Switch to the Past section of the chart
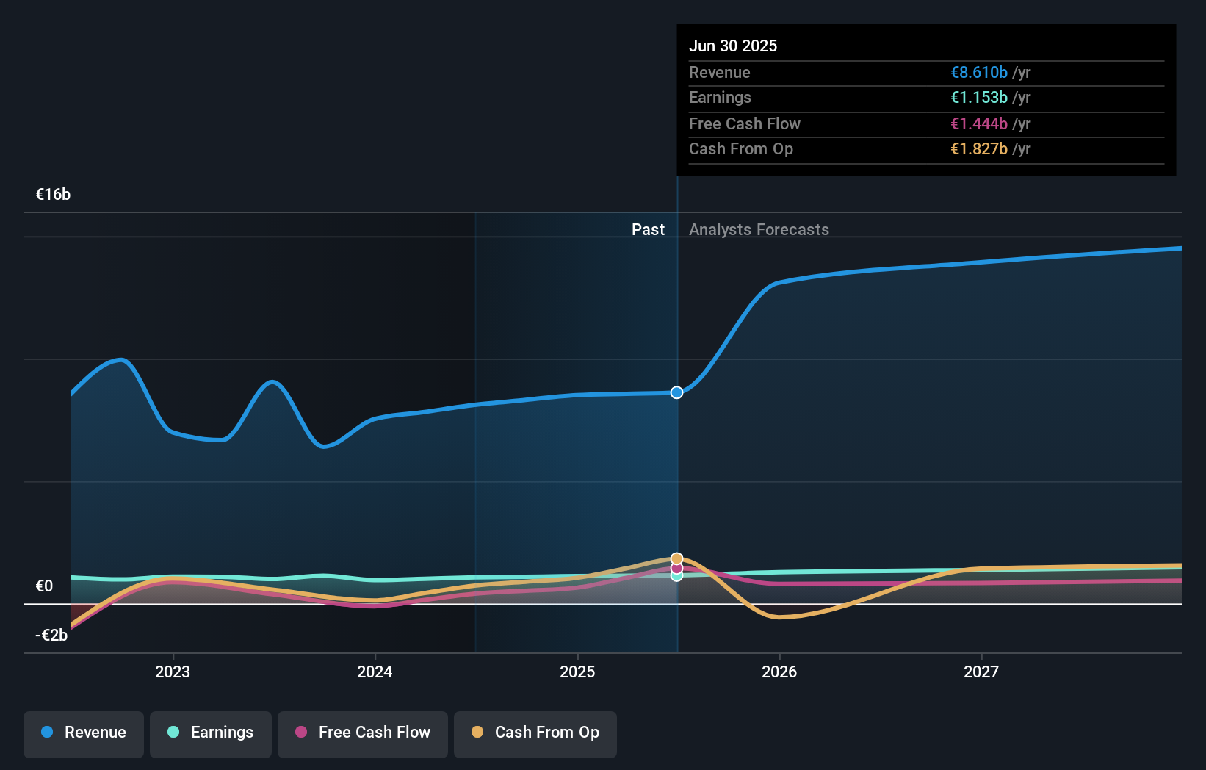This screenshot has height=770, width=1206. [x=648, y=229]
